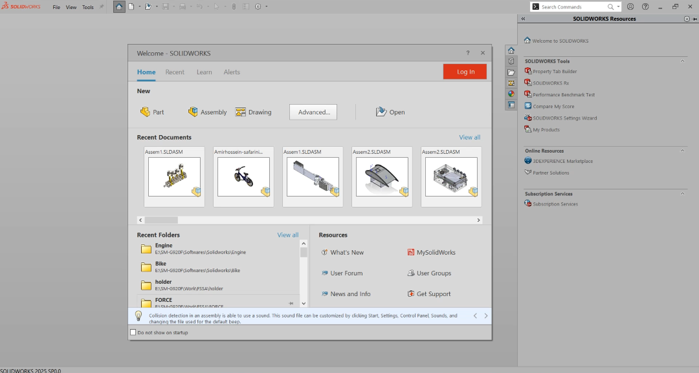Launch SOLIDWORKS Rx tool
The height and width of the screenshot is (373, 699).
point(546,83)
